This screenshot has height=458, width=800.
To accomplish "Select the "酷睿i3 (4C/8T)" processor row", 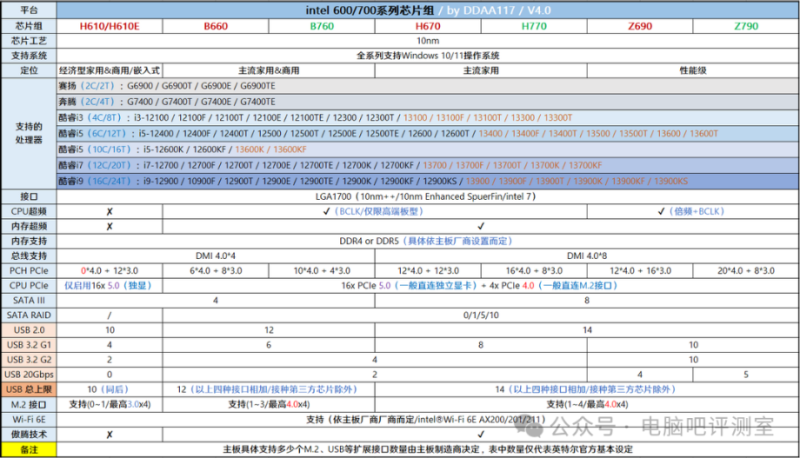I will tap(427, 117).
